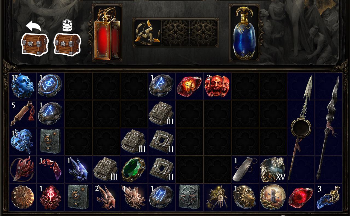
Task: Select the blue mana flask
Action: click(x=244, y=33)
